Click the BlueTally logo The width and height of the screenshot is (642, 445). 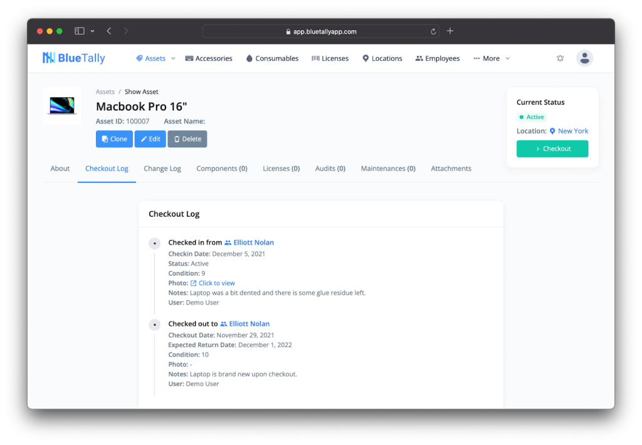pos(74,58)
